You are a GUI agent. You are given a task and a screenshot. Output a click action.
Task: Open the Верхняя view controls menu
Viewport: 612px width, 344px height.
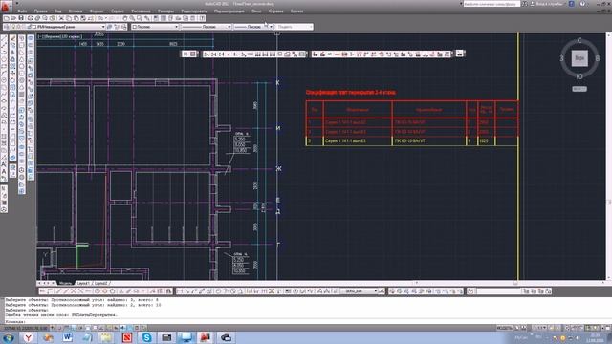click(x=53, y=36)
